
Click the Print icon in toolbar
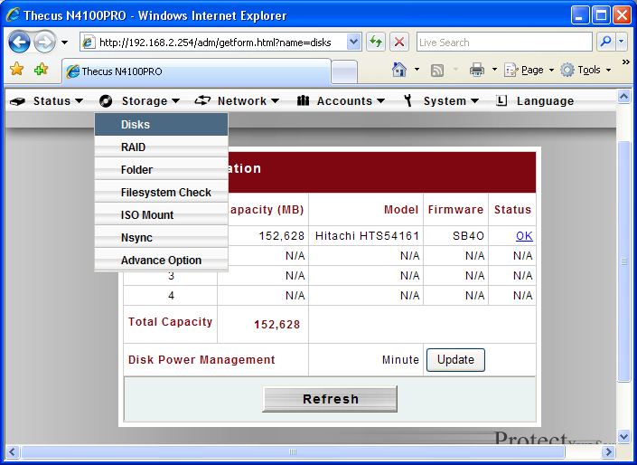[x=476, y=70]
